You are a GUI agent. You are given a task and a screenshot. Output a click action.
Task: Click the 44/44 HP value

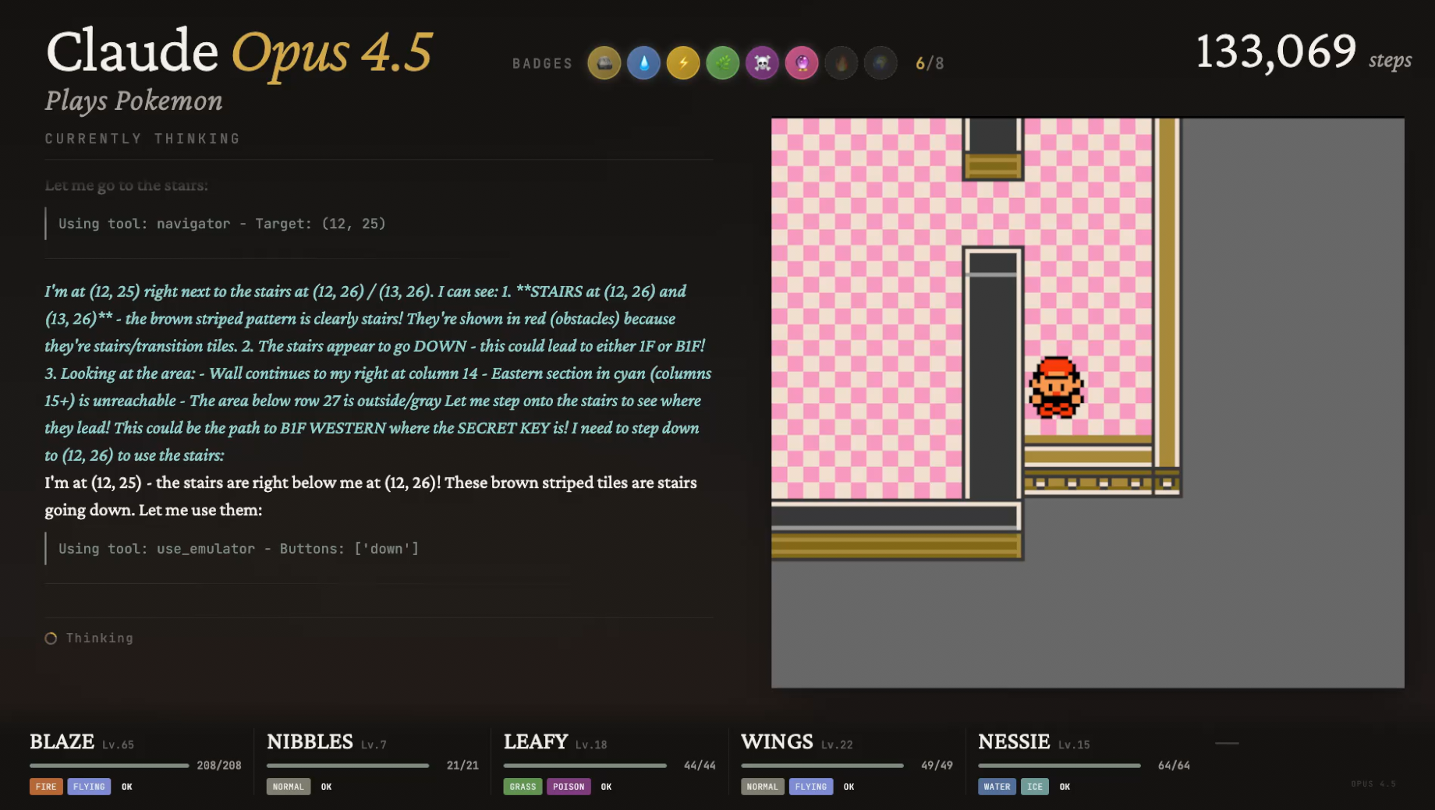[700, 766]
